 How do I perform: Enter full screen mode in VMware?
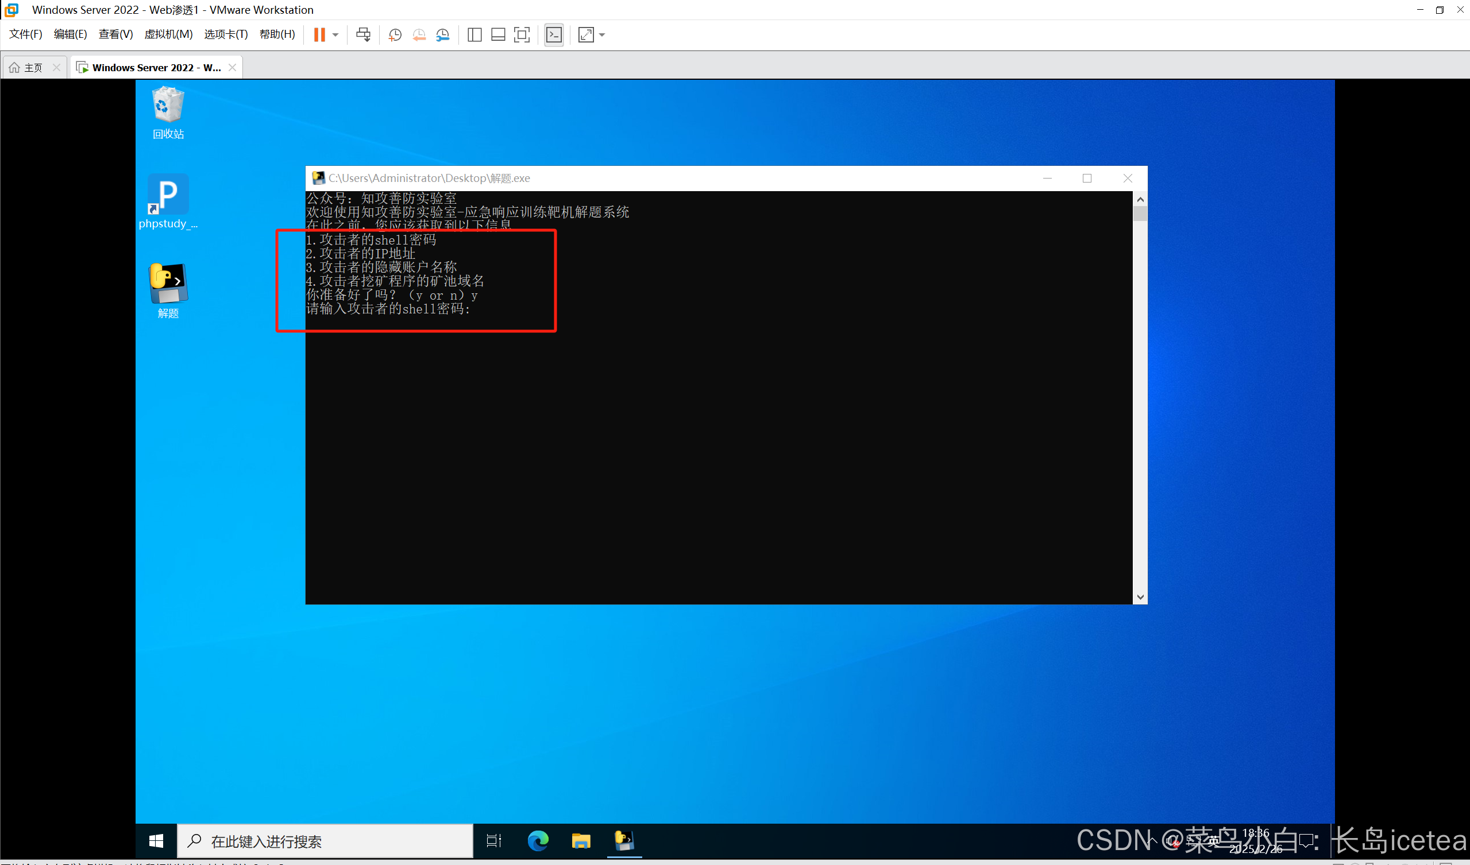click(522, 35)
